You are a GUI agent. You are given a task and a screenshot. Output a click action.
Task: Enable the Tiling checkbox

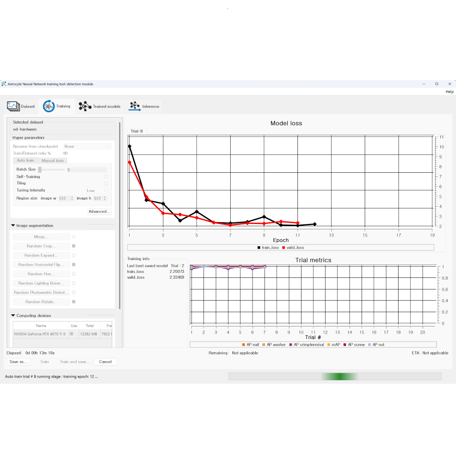(106, 183)
